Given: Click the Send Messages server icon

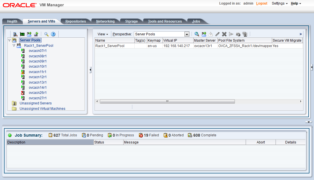Looking at the screenshot, I should 245,34.
